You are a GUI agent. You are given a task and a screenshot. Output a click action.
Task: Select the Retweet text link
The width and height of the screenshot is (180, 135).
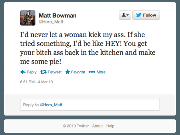[x=55, y=72]
